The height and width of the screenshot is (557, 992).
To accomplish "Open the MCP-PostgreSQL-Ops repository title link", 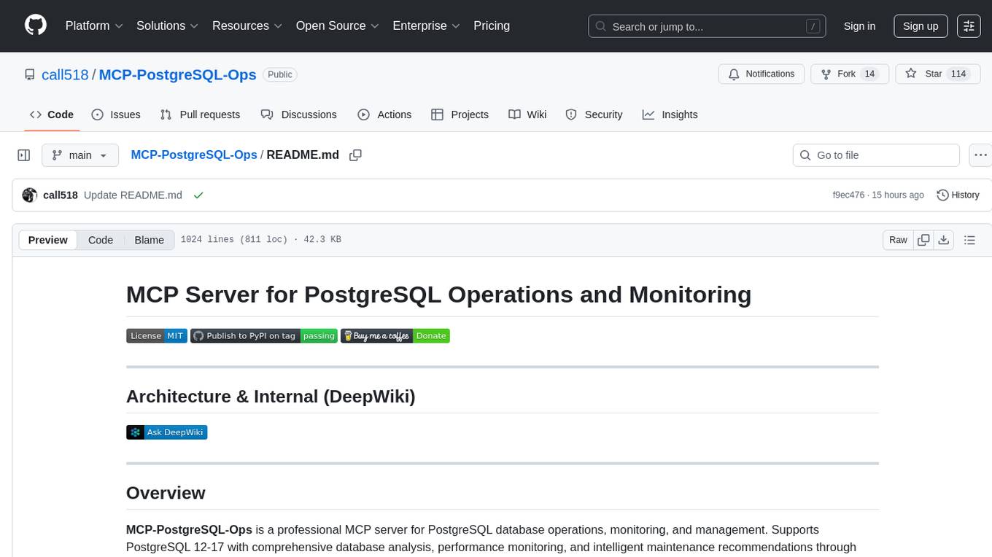I will (x=177, y=74).
